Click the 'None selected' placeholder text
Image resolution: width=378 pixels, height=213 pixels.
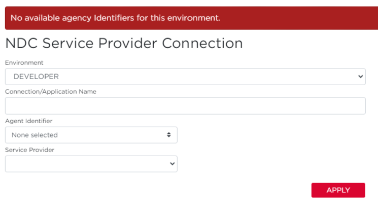coord(35,135)
